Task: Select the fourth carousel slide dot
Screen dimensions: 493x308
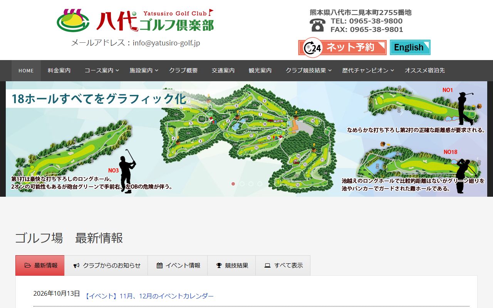Action: click(260, 184)
